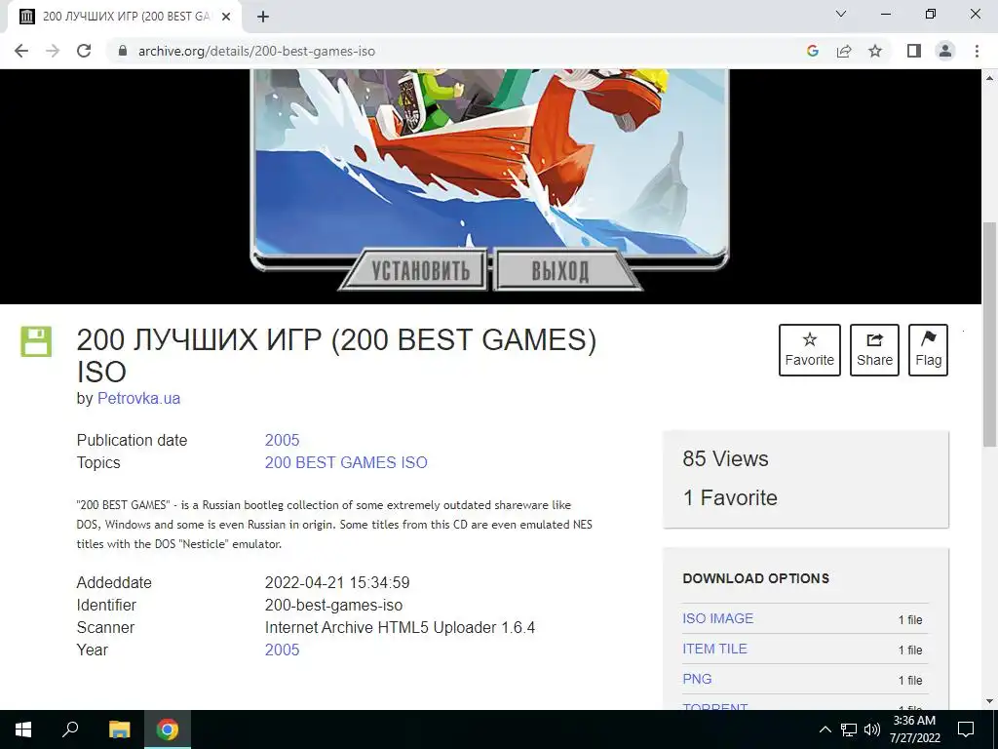Show hidden system tray icons
Viewport: 998px width, 749px height.
(825, 729)
